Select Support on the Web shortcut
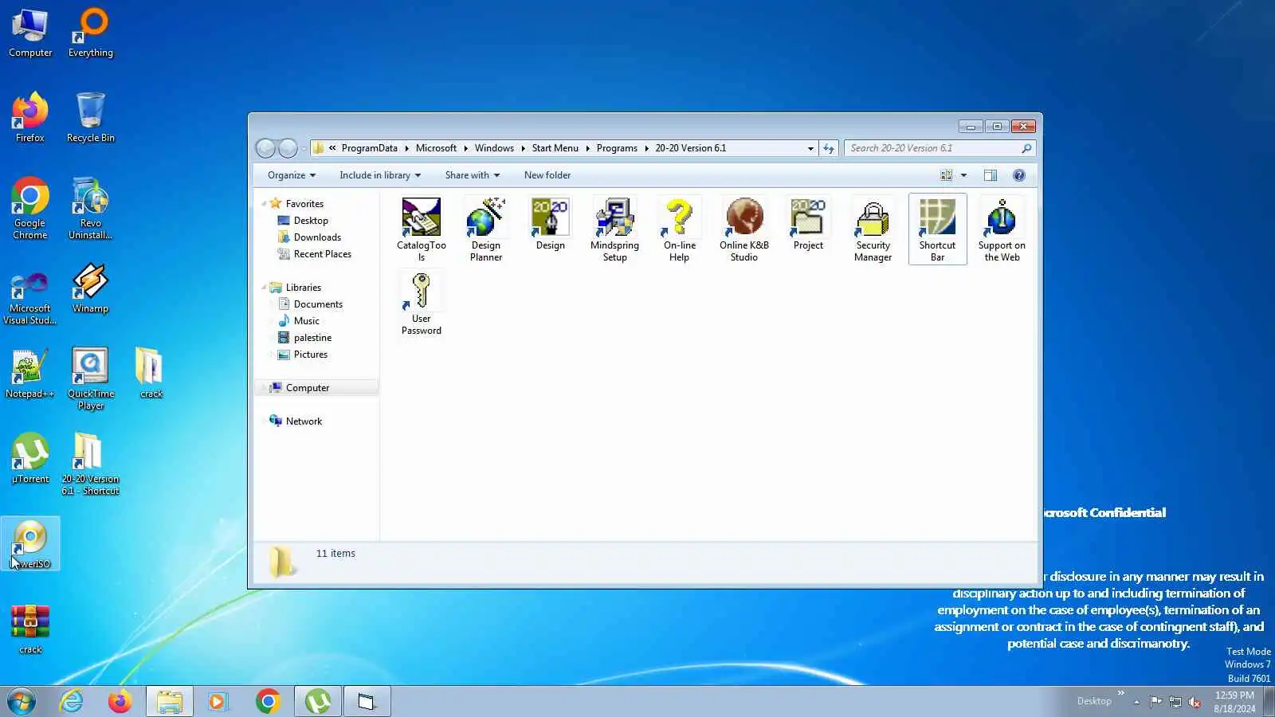 1002,229
